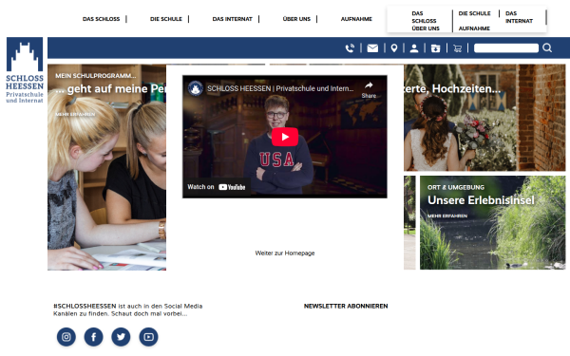
Task: Click the video title text
Action: click(x=280, y=88)
